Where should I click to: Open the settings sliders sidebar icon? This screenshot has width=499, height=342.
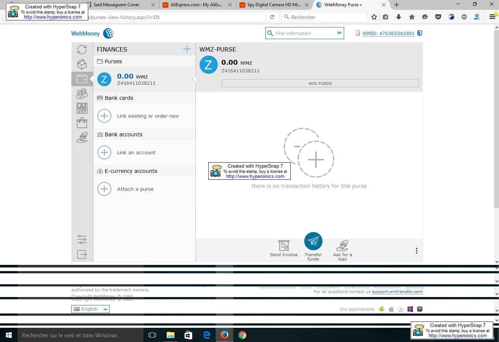[82, 240]
